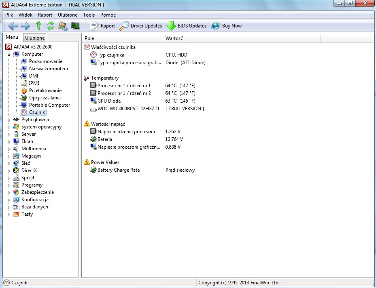Open the Pomoc menu
Image resolution: width=376 pixels, height=288 pixels.
click(108, 15)
